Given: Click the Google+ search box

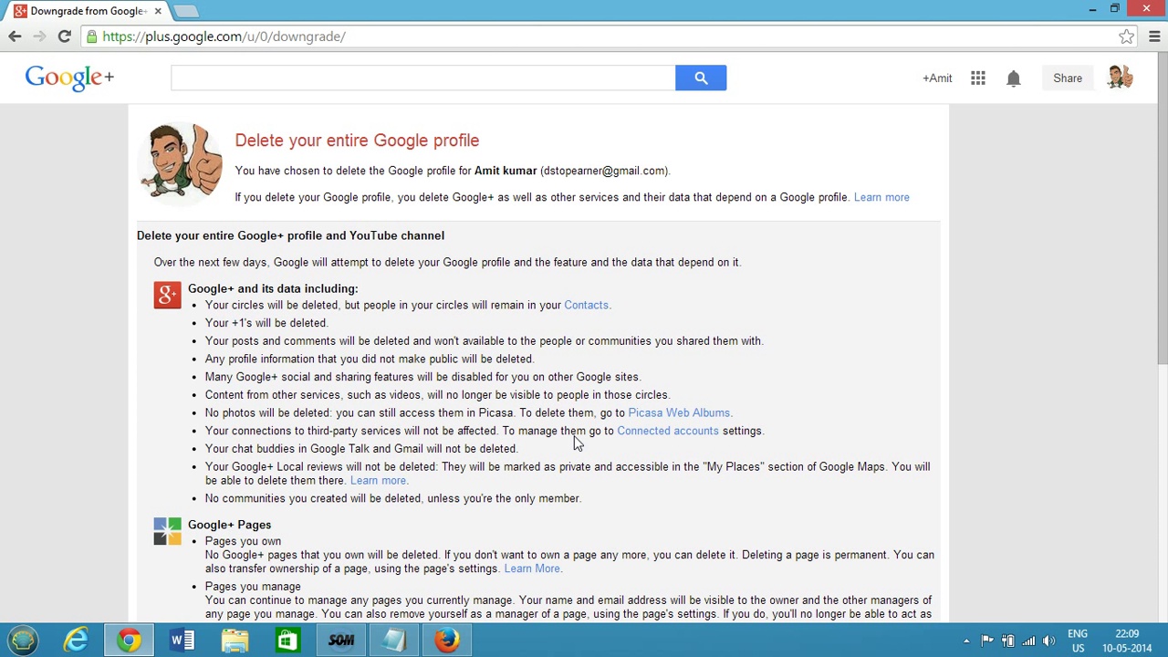Looking at the screenshot, I should coord(422,78).
